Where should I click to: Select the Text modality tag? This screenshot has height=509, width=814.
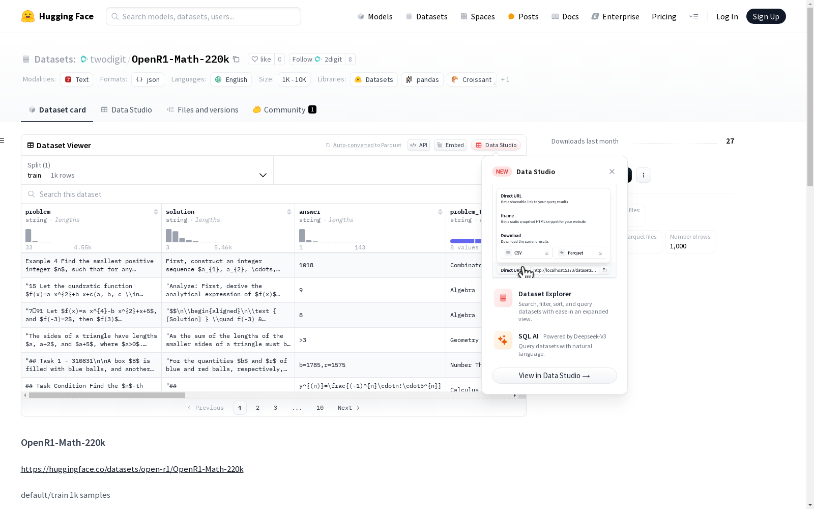pos(77,79)
